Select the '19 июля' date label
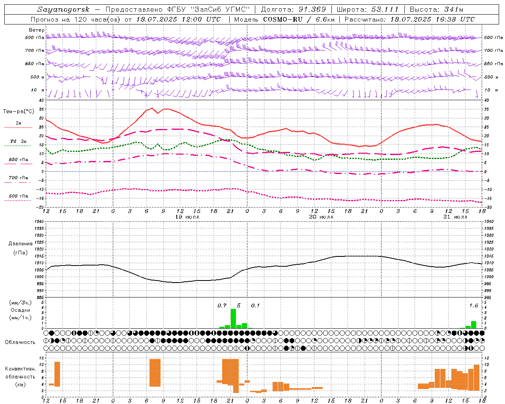 pos(187,217)
